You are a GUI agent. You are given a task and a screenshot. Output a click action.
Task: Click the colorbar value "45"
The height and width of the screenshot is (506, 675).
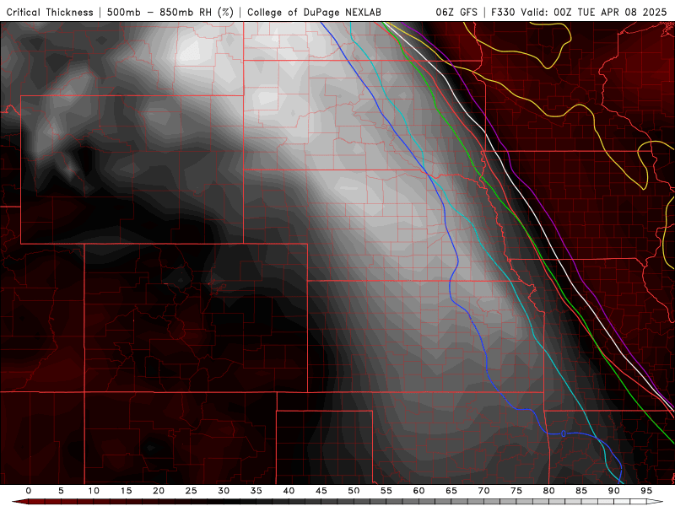point(321,491)
